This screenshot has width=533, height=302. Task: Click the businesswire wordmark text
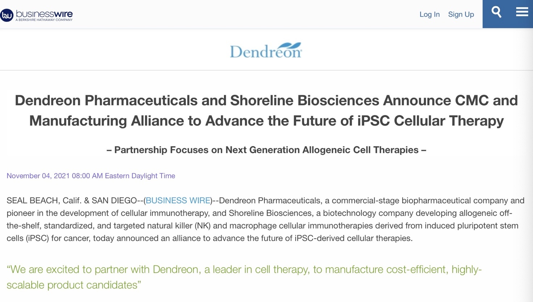[x=44, y=14]
